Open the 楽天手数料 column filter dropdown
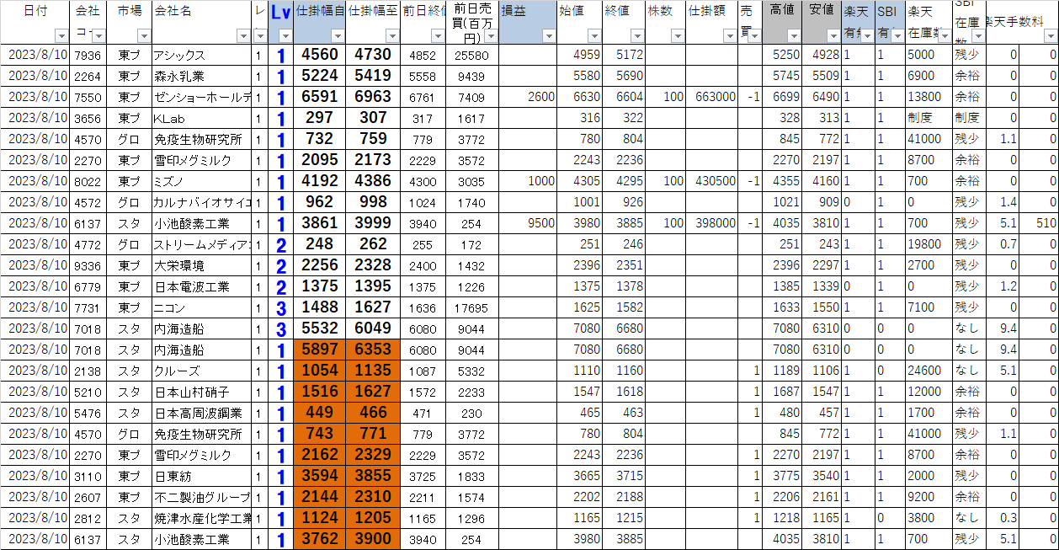Image resolution: width=1059 pixels, height=550 pixels. (1049, 36)
